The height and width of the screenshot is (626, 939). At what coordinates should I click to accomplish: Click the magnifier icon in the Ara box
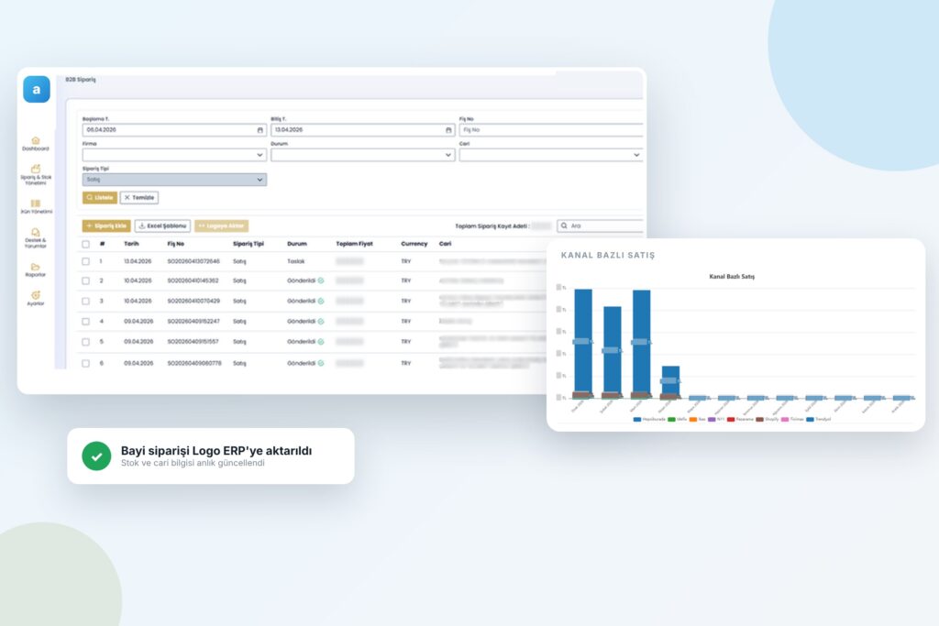coord(564,225)
